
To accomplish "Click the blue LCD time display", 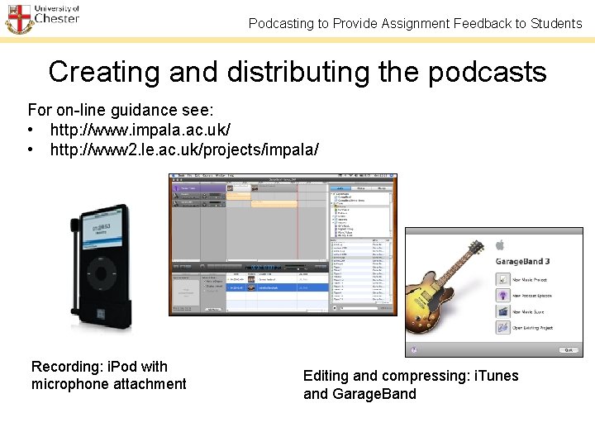I will point(263,268).
